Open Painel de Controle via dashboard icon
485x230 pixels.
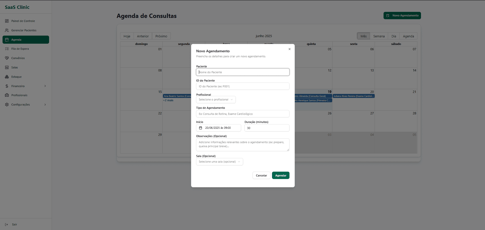pos(7,21)
